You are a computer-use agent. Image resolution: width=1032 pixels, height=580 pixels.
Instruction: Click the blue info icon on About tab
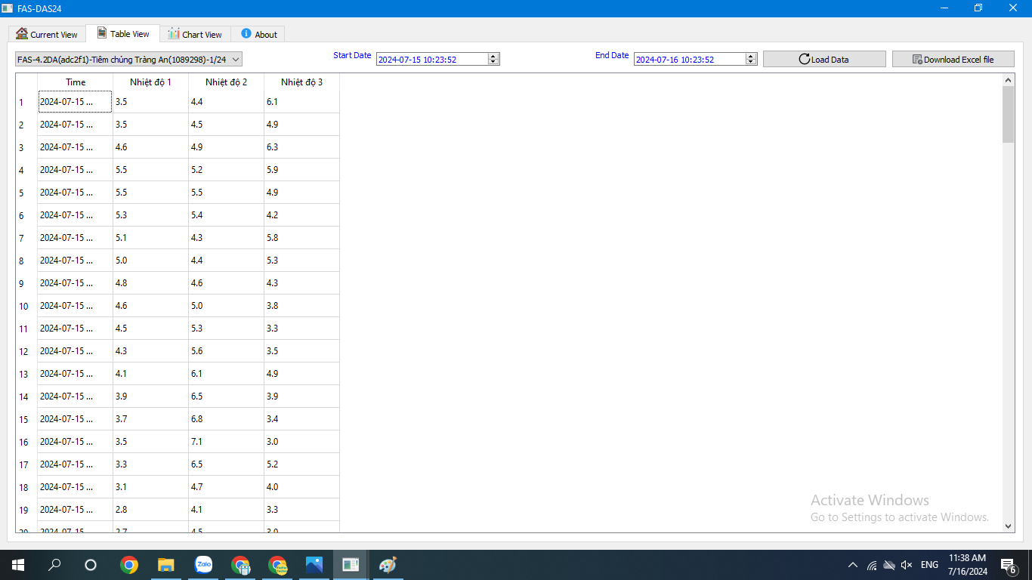pyautogui.click(x=246, y=34)
